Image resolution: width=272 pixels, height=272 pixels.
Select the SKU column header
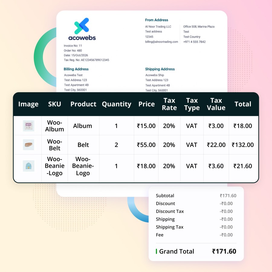click(x=54, y=104)
